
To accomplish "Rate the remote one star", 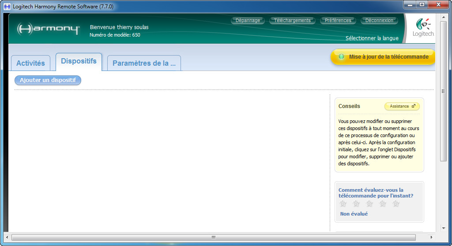I will click(343, 203).
